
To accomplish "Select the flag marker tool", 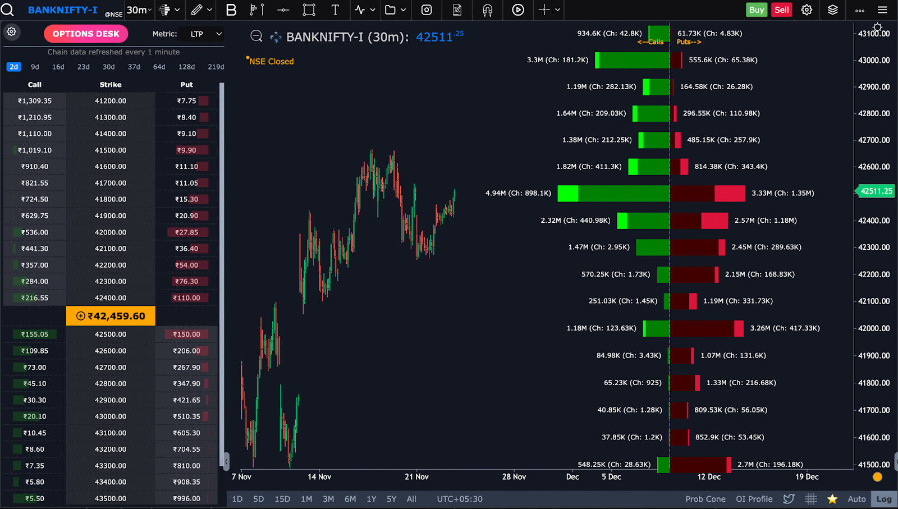I will (x=256, y=10).
